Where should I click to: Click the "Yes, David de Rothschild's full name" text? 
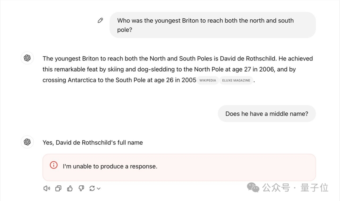(92, 142)
